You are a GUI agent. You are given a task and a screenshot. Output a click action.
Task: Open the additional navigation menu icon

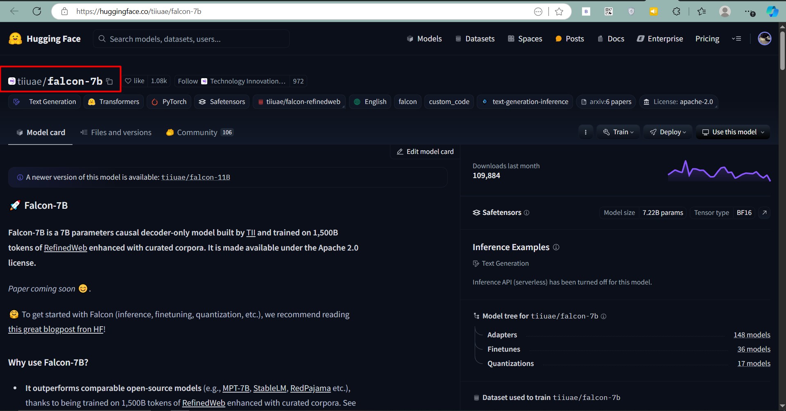pos(736,38)
